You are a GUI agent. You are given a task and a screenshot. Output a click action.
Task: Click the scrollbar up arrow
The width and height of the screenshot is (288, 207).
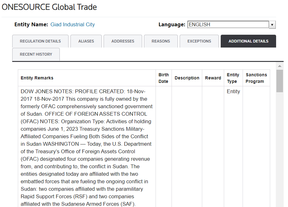click(x=280, y=66)
